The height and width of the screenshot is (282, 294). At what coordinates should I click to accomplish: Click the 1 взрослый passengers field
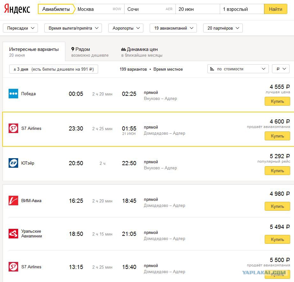pos(242,9)
